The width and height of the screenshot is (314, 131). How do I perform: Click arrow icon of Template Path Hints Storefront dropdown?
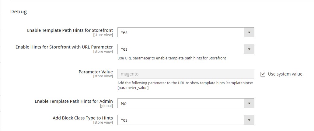[249, 32]
